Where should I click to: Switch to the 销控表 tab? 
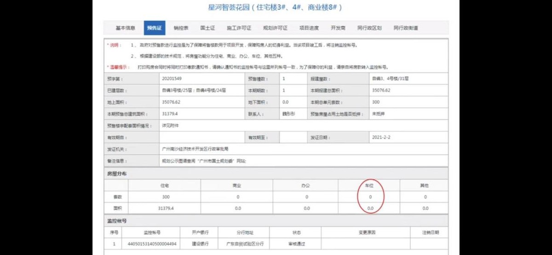point(181,28)
